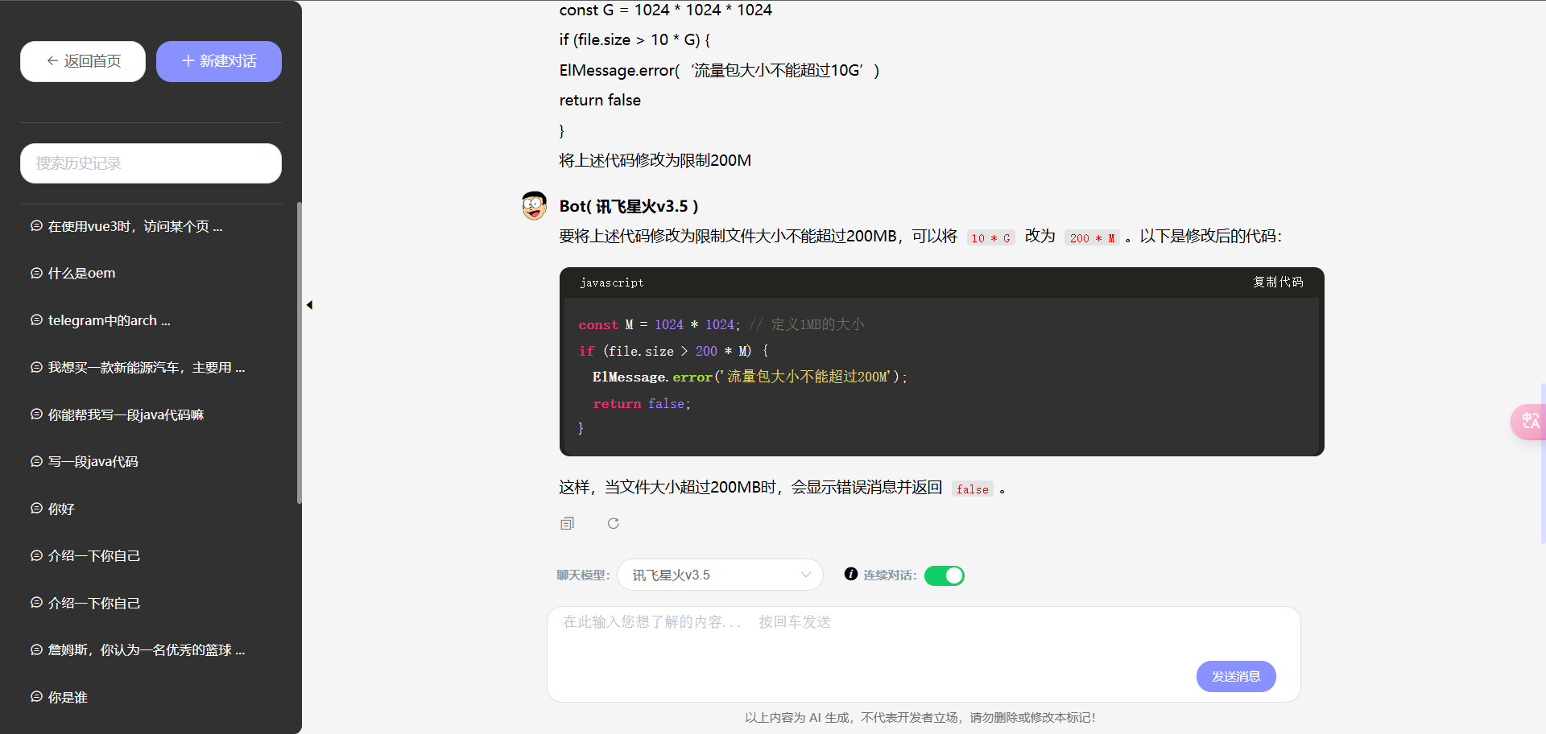Click the 发送消息 button
This screenshot has height=734, width=1546.
1236,676
